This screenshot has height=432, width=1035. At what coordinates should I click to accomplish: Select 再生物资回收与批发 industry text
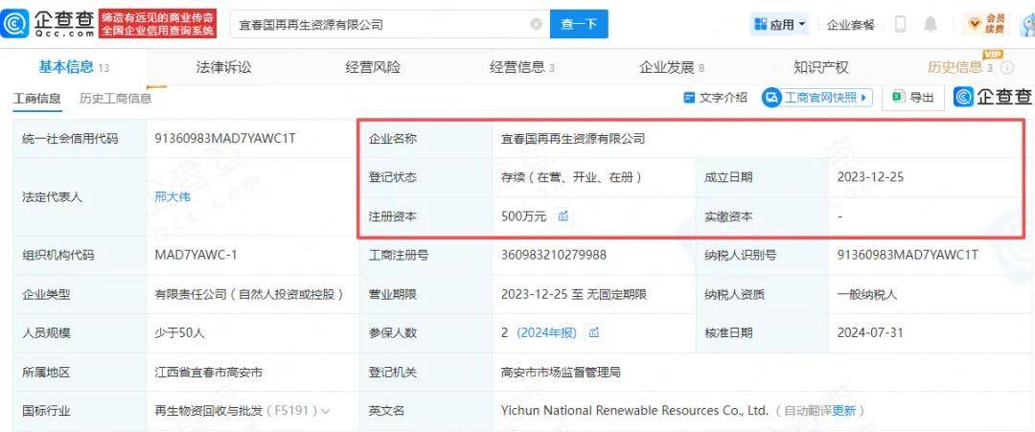[208, 411]
